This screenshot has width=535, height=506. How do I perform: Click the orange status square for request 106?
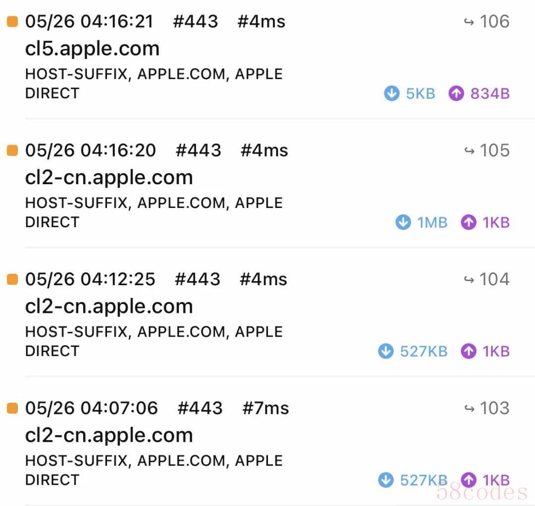click(12, 21)
